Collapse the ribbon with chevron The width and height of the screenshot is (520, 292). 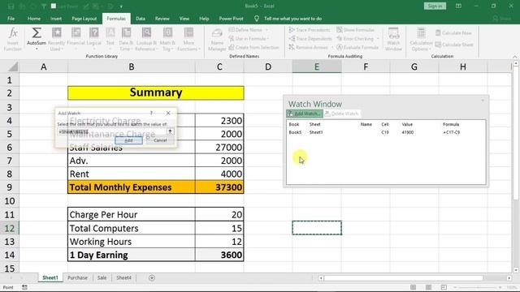(x=515, y=57)
